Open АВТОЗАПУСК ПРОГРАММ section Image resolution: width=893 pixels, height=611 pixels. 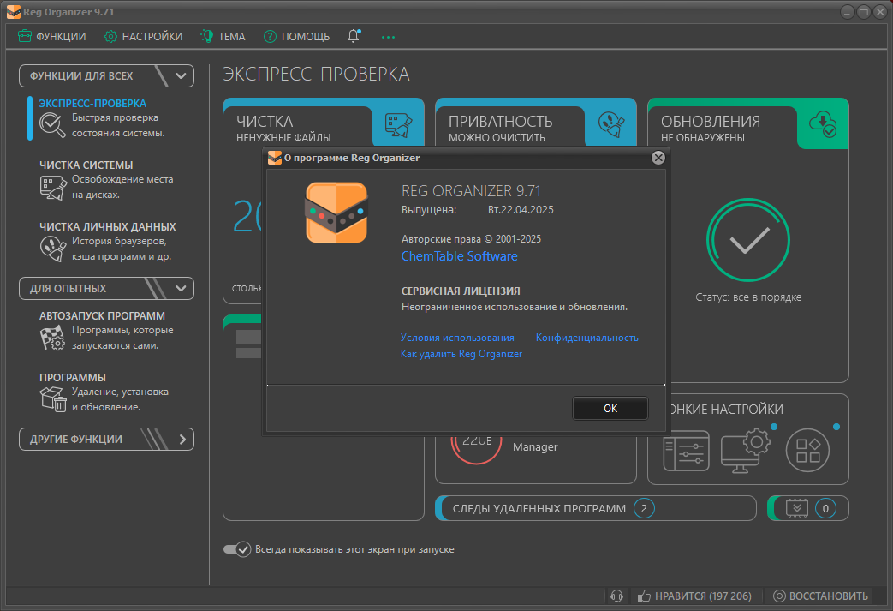coord(103,315)
